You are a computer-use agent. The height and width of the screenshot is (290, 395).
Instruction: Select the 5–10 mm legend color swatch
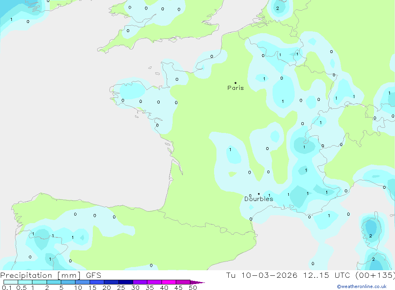(68, 282)
